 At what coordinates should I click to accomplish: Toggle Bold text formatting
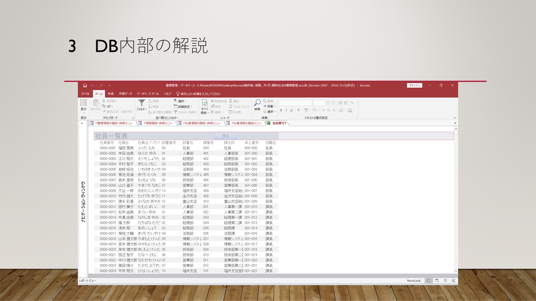tap(281, 110)
